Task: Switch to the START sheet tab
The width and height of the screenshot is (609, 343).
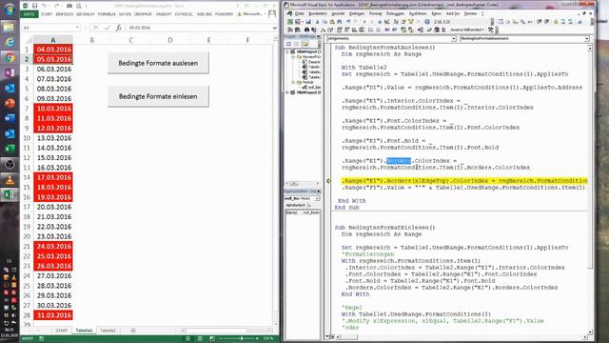Action: click(x=61, y=331)
